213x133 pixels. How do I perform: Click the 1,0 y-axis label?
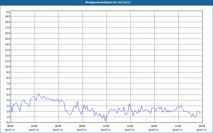pos(8,117)
